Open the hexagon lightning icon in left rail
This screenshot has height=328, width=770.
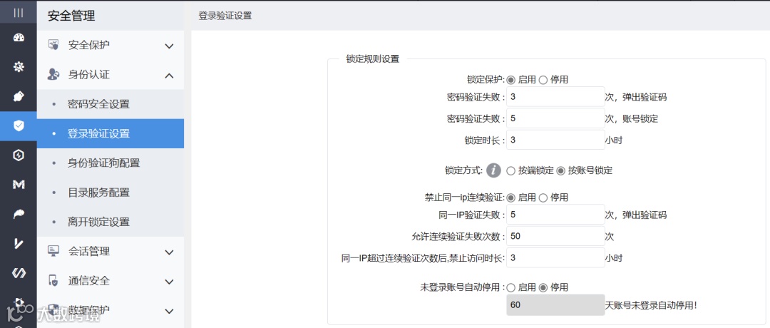pos(18,155)
